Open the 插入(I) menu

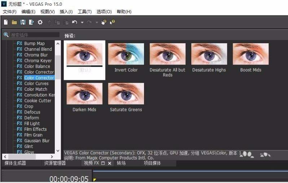pyautogui.click(x=66, y=12)
